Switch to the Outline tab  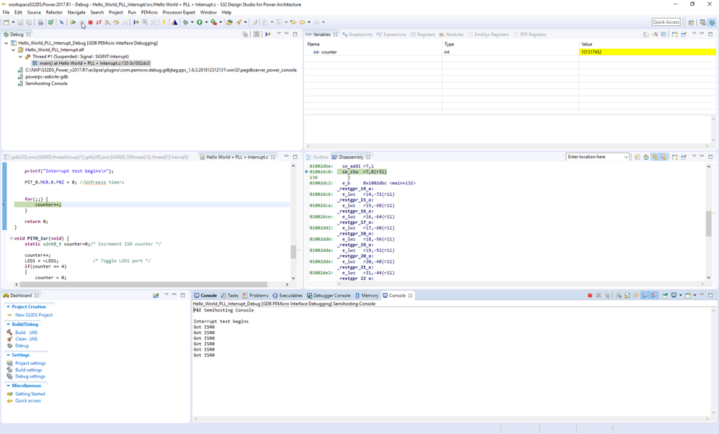coord(317,157)
